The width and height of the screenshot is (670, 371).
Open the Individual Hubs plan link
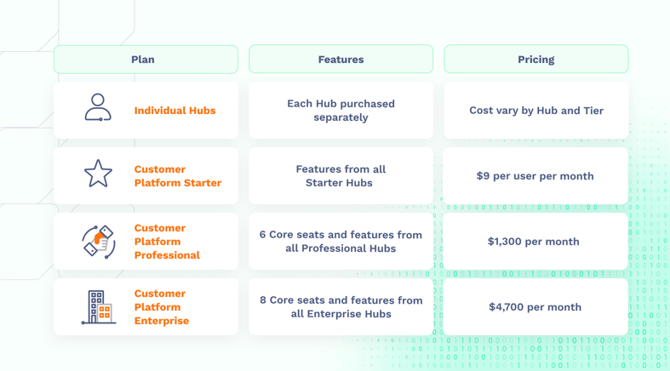[x=175, y=111]
